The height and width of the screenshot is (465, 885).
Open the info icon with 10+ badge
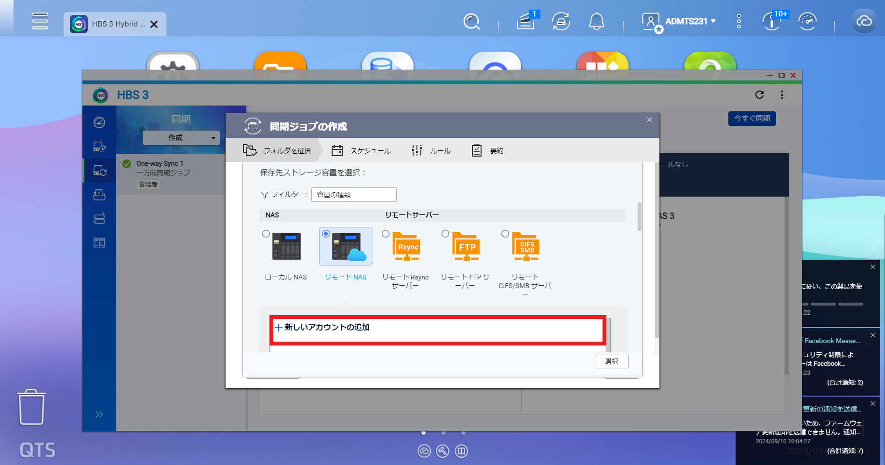(x=773, y=21)
